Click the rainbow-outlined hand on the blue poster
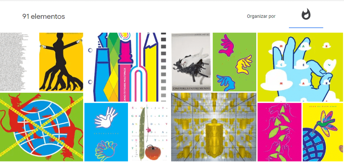Viewport: 344px width, 162px height. 106,149
